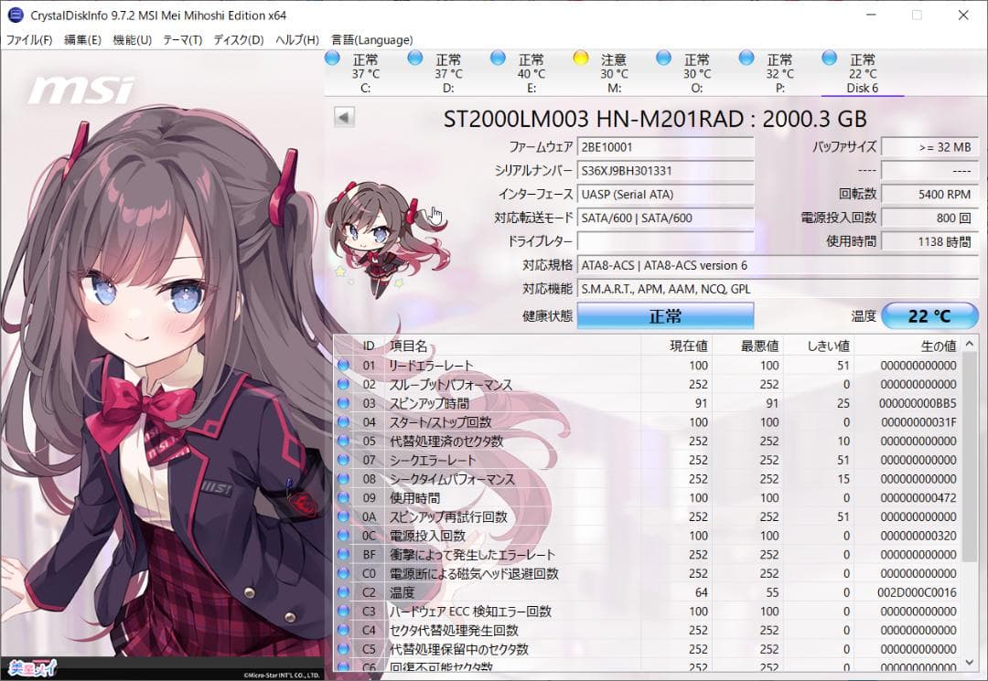Viewport: 988px width, 681px height.
Task: Click the 現在値 column header
Action: click(x=676, y=346)
